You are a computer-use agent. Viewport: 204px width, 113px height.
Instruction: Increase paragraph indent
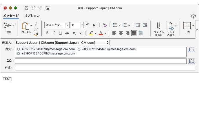click(145, 25)
